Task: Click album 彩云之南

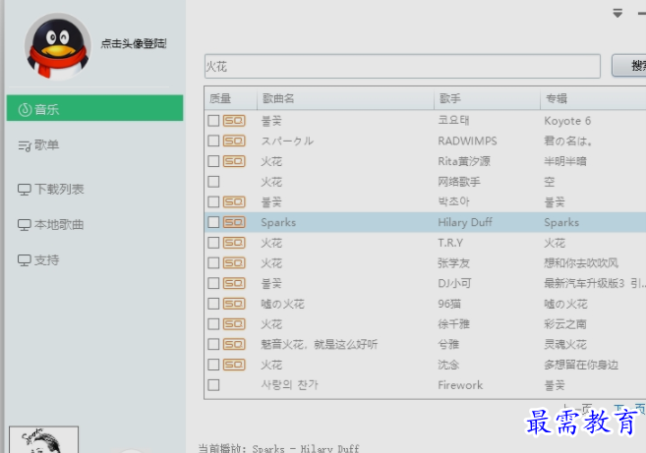Action: tap(565, 324)
